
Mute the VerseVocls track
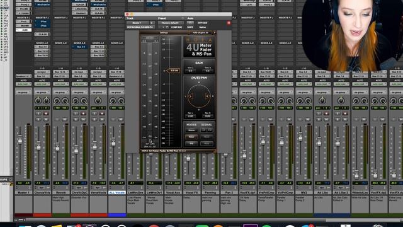[x=102, y=119]
